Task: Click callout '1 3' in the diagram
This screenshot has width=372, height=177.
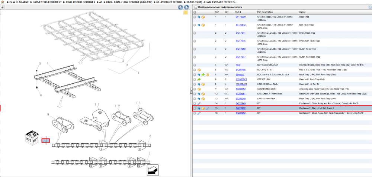Action: (x=138, y=103)
